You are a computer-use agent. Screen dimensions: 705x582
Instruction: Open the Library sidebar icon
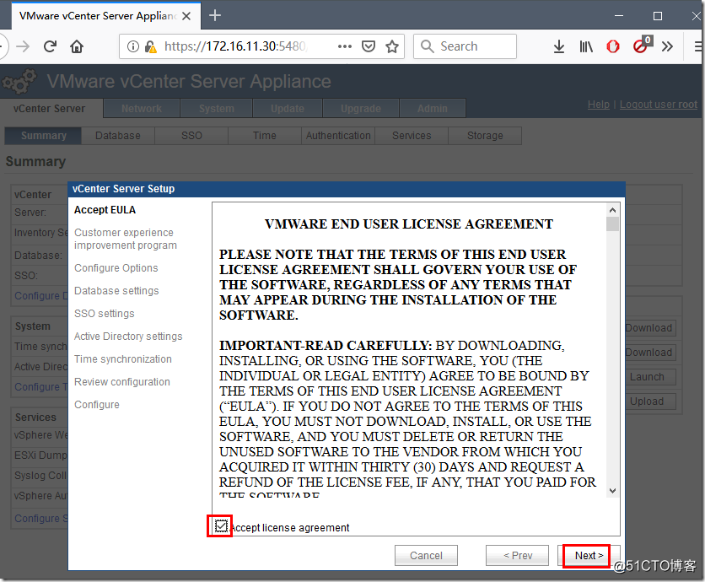[x=586, y=46]
